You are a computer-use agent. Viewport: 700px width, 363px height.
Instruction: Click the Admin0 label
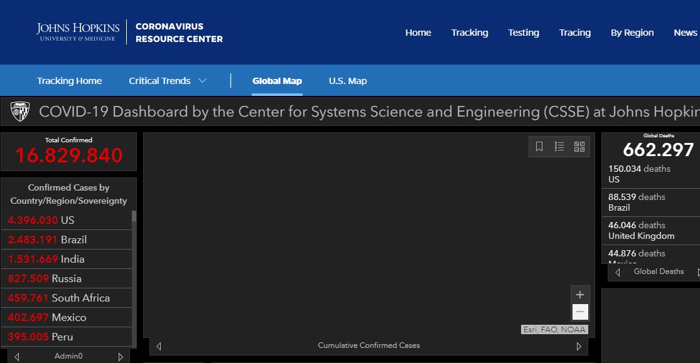pos(68,356)
